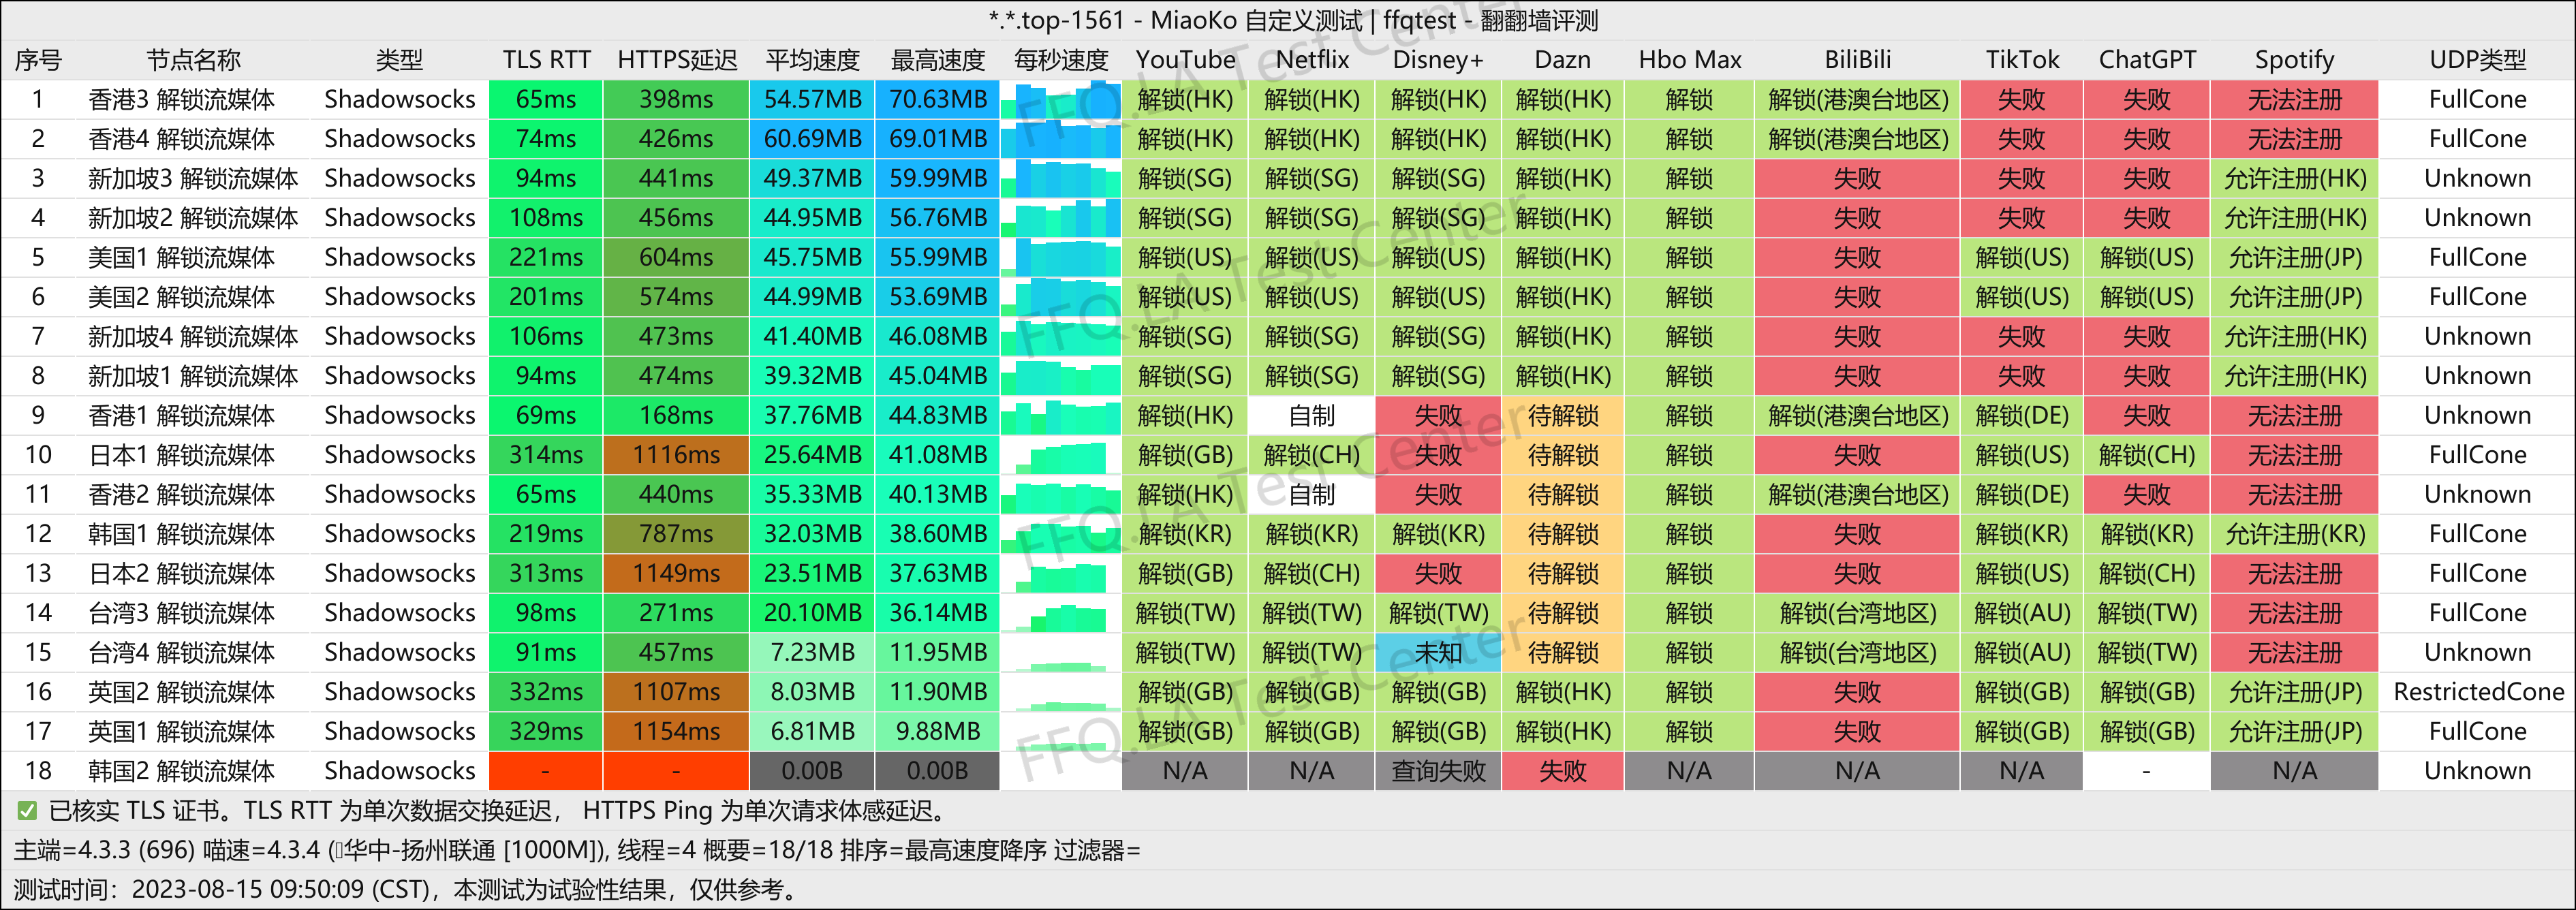Click the 7.23MB average speed cell
The width and height of the screenshot is (2576, 910).
coord(812,653)
